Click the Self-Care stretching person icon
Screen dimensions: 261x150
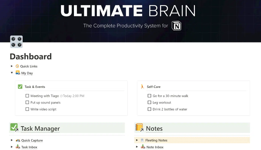click(142, 87)
